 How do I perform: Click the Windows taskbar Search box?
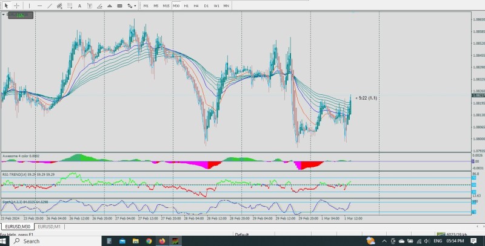tap(31, 241)
